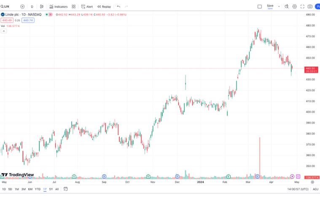Toggle the layout setup square box

coord(260,7)
